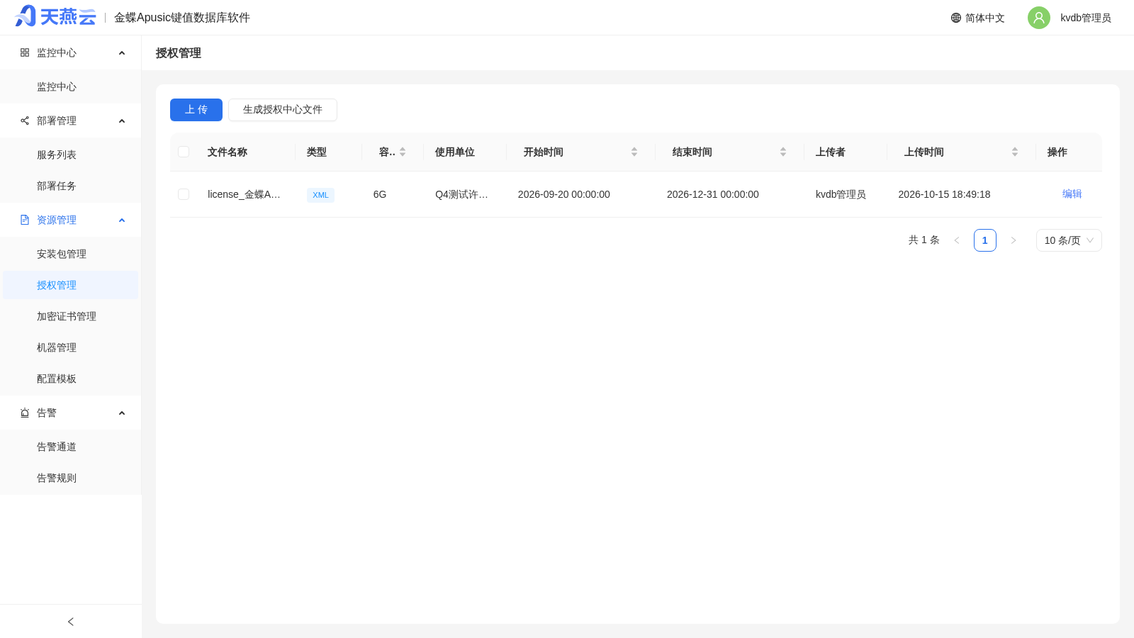Click the 操作 column header
The height and width of the screenshot is (638, 1134).
[x=1057, y=152]
